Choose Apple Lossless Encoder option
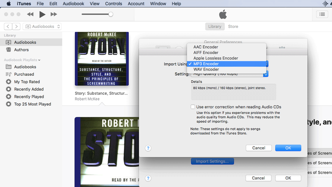The height and width of the screenshot is (187, 332). pos(226,58)
